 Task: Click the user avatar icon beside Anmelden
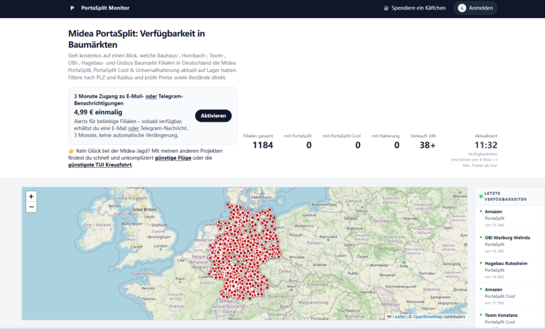[x=462, y=8]
